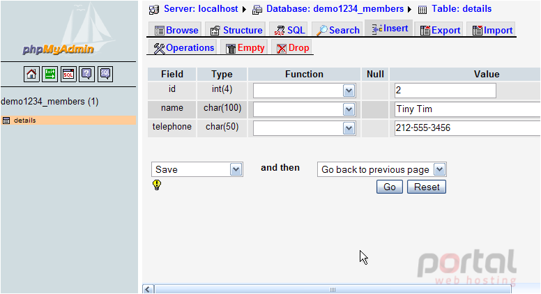
Task: Follow the Database: demo1234_members breadcrumb link
Action: [335, 9]
